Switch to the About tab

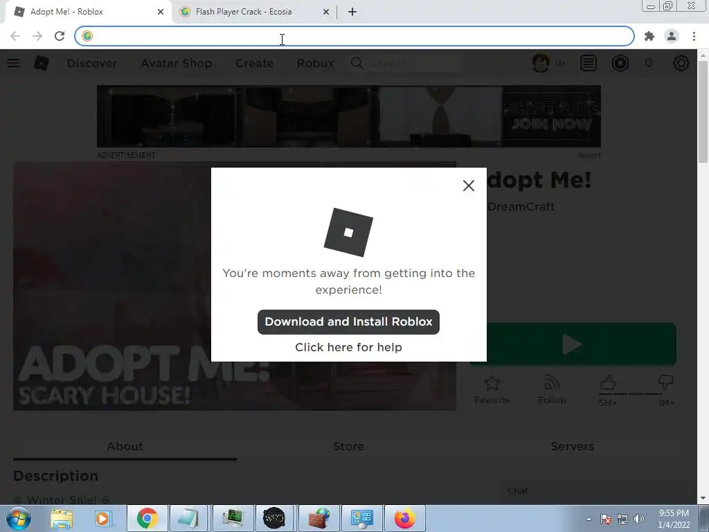pos(125,446)
